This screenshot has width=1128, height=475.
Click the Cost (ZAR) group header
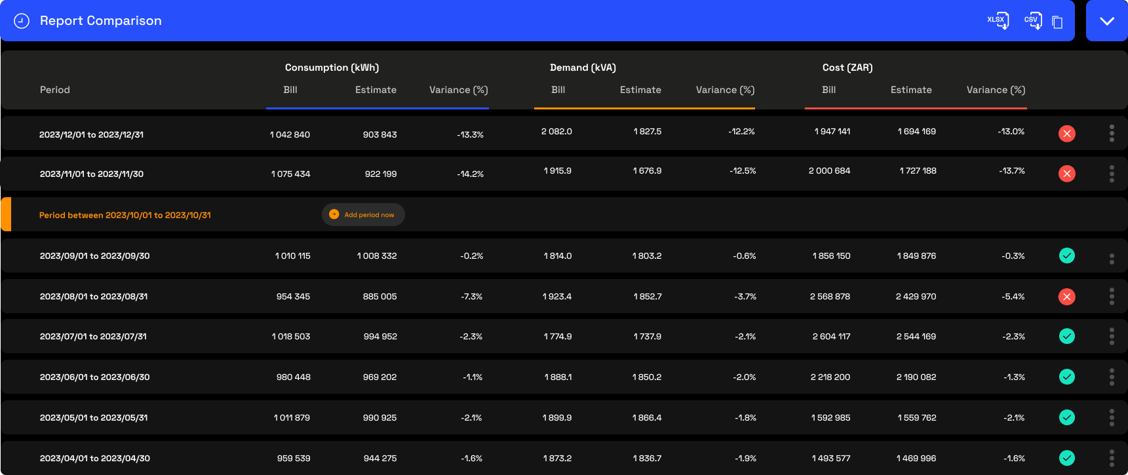pos(847,67)
